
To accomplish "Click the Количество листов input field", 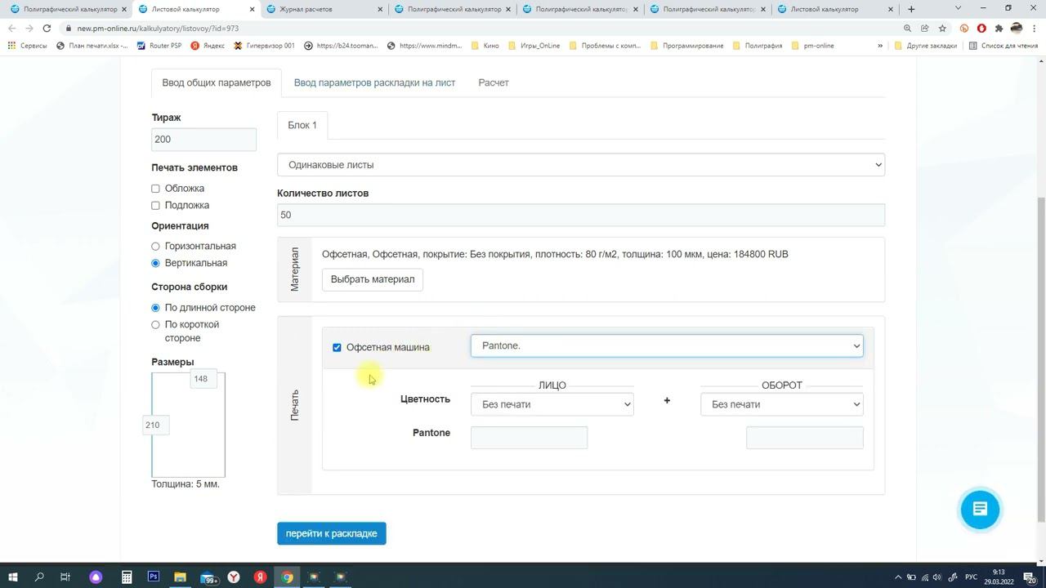I will point(581,215).
